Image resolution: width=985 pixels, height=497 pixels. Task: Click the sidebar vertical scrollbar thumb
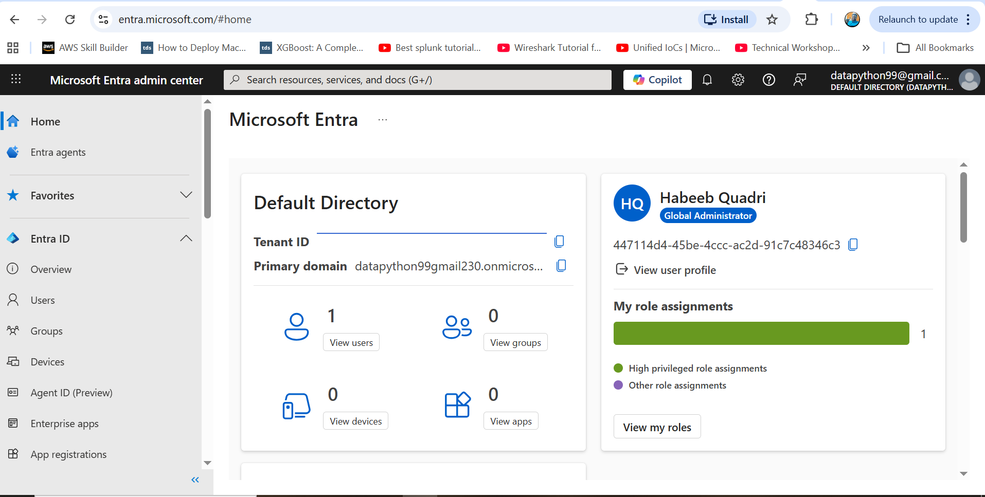click(x=207, y=163)
